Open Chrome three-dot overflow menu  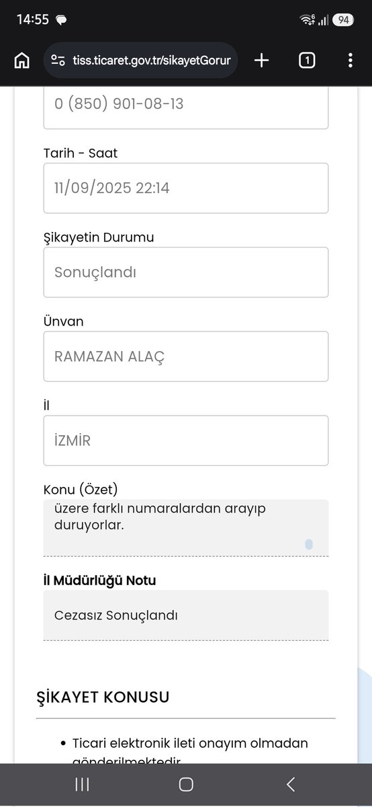351,61
